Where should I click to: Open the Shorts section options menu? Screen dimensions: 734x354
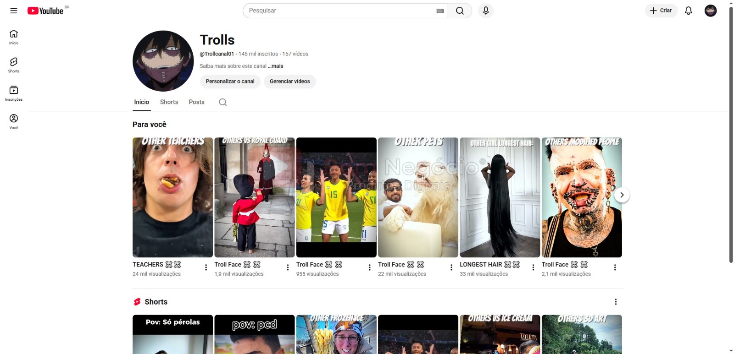[x=616, y=302]
